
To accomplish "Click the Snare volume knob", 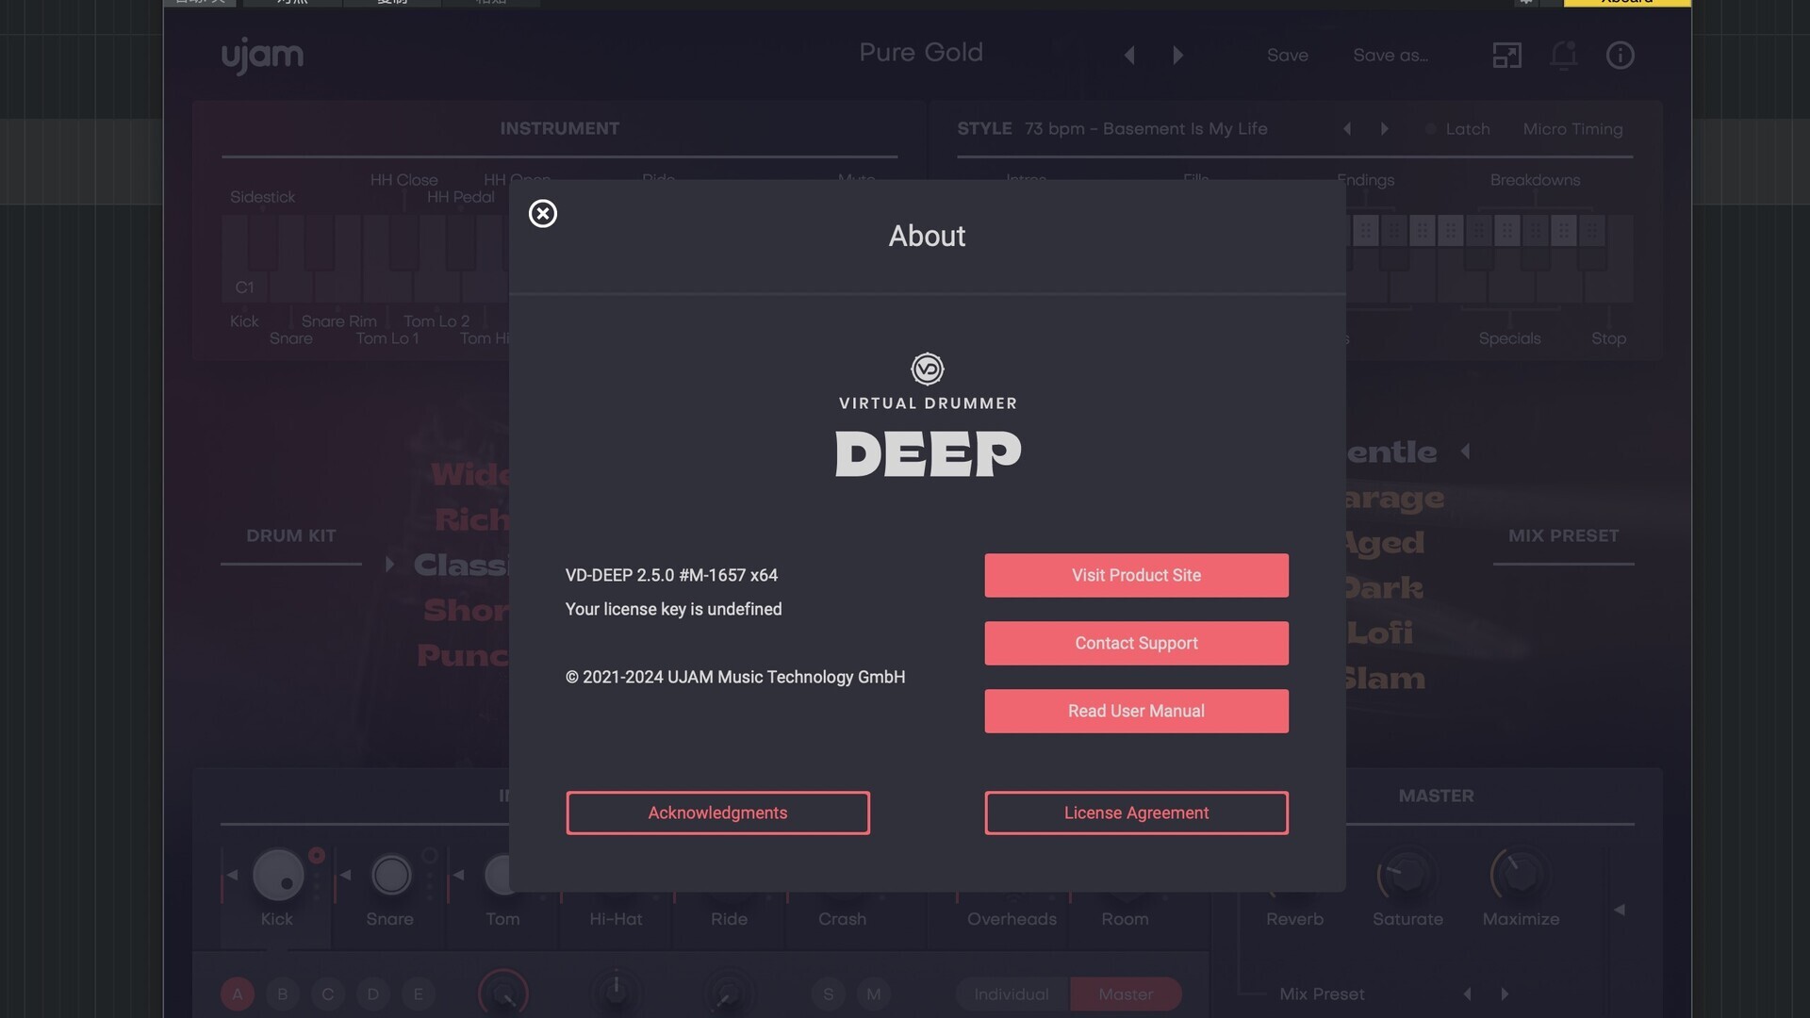I will (x=390, y=875).
